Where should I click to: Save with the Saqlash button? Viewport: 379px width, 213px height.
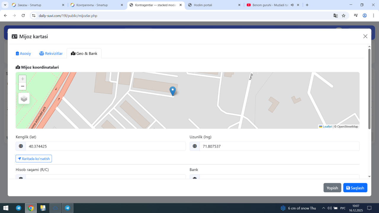click(x=355, y=188)
